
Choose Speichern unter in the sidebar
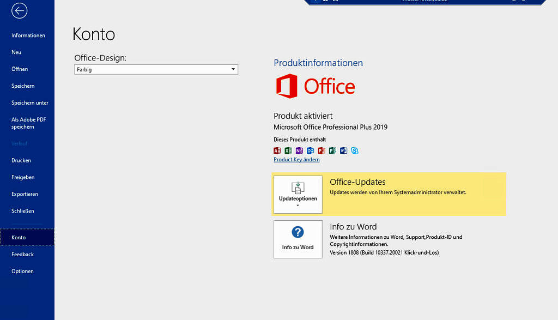coord(30,102)
